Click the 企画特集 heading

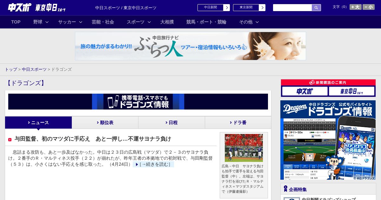[x=298, y=190]
